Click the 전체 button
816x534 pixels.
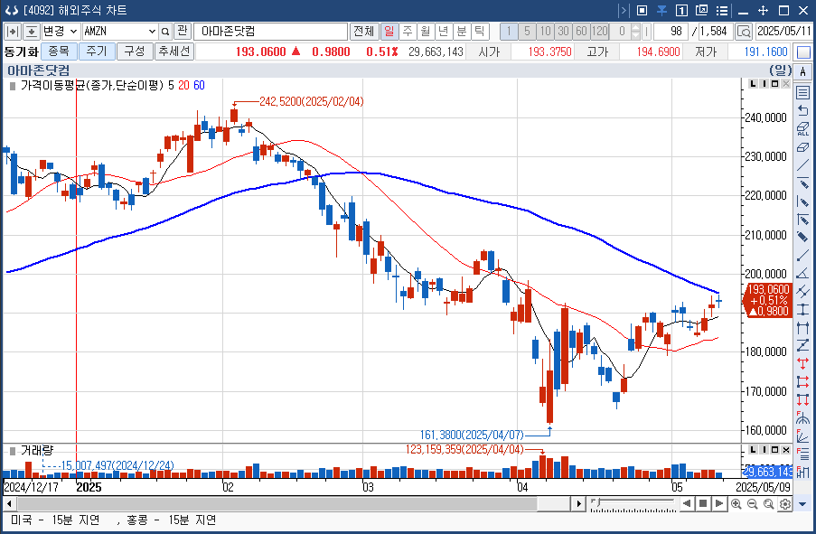[x=364, y=32]
